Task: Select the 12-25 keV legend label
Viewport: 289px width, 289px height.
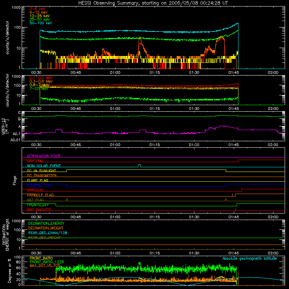Action: pos(39,16)
